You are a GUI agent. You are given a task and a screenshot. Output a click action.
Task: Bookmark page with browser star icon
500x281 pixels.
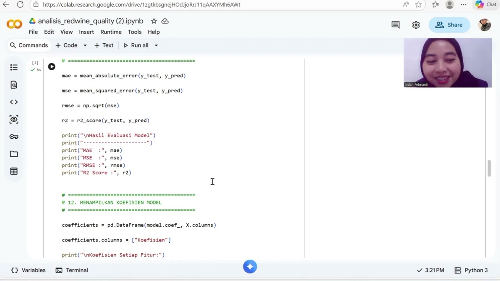point(418,5)
